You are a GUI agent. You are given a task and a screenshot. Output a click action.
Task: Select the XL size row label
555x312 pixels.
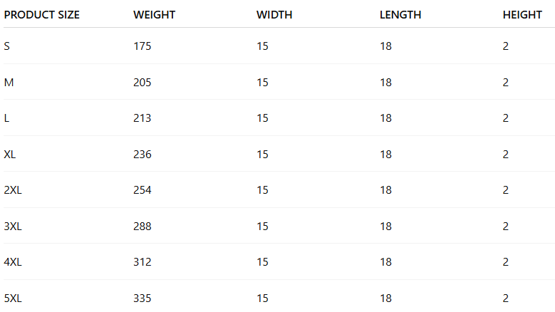[x=10, y=155]
